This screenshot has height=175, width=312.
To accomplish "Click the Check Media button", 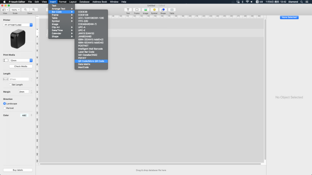I will point(21,66).
